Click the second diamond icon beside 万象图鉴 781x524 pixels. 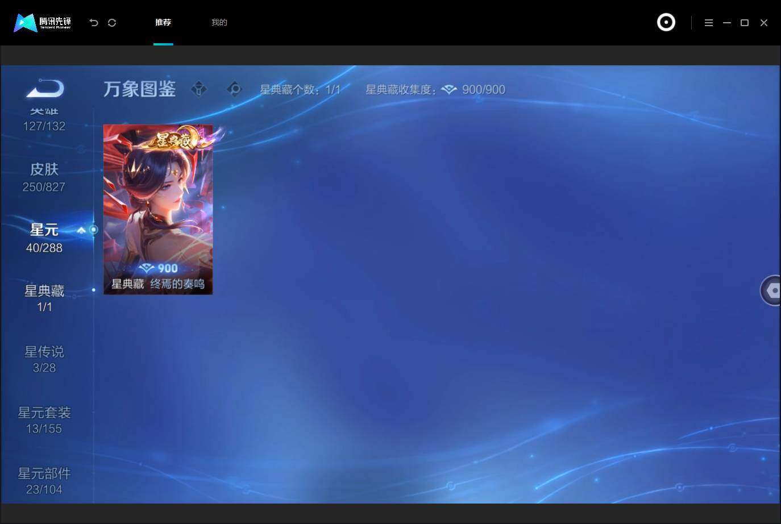coord(234,89)
